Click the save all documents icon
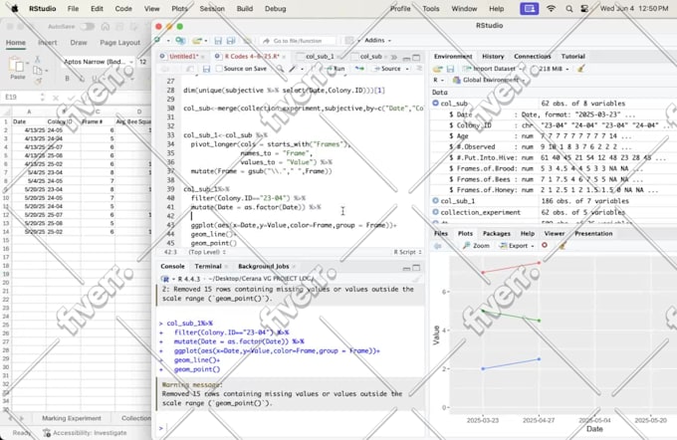This screenshot has width=677, height=440. pos(231,41)
